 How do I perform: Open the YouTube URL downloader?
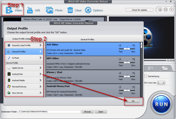30,10
